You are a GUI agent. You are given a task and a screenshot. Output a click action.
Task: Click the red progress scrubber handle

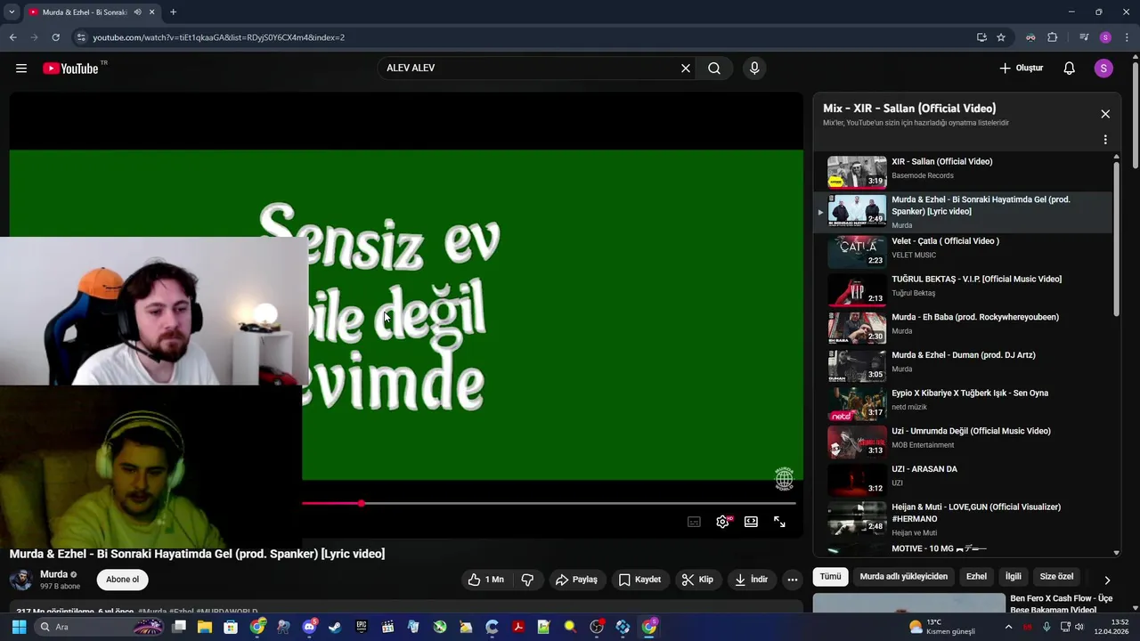pyautogui.click(x=361, y=504)
